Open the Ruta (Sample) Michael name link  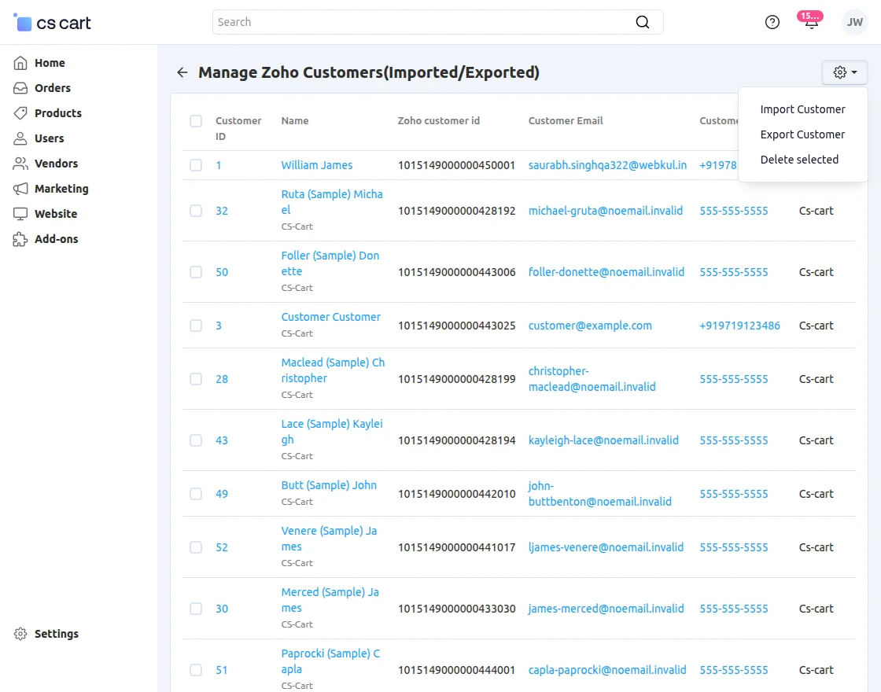click(332, 202)
